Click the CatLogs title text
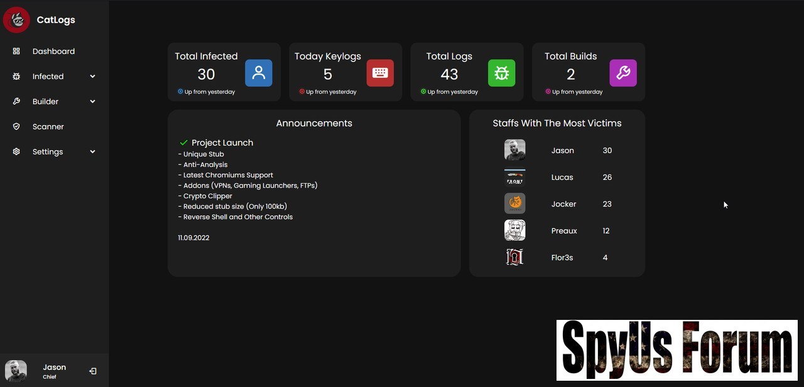 point(56,20)
